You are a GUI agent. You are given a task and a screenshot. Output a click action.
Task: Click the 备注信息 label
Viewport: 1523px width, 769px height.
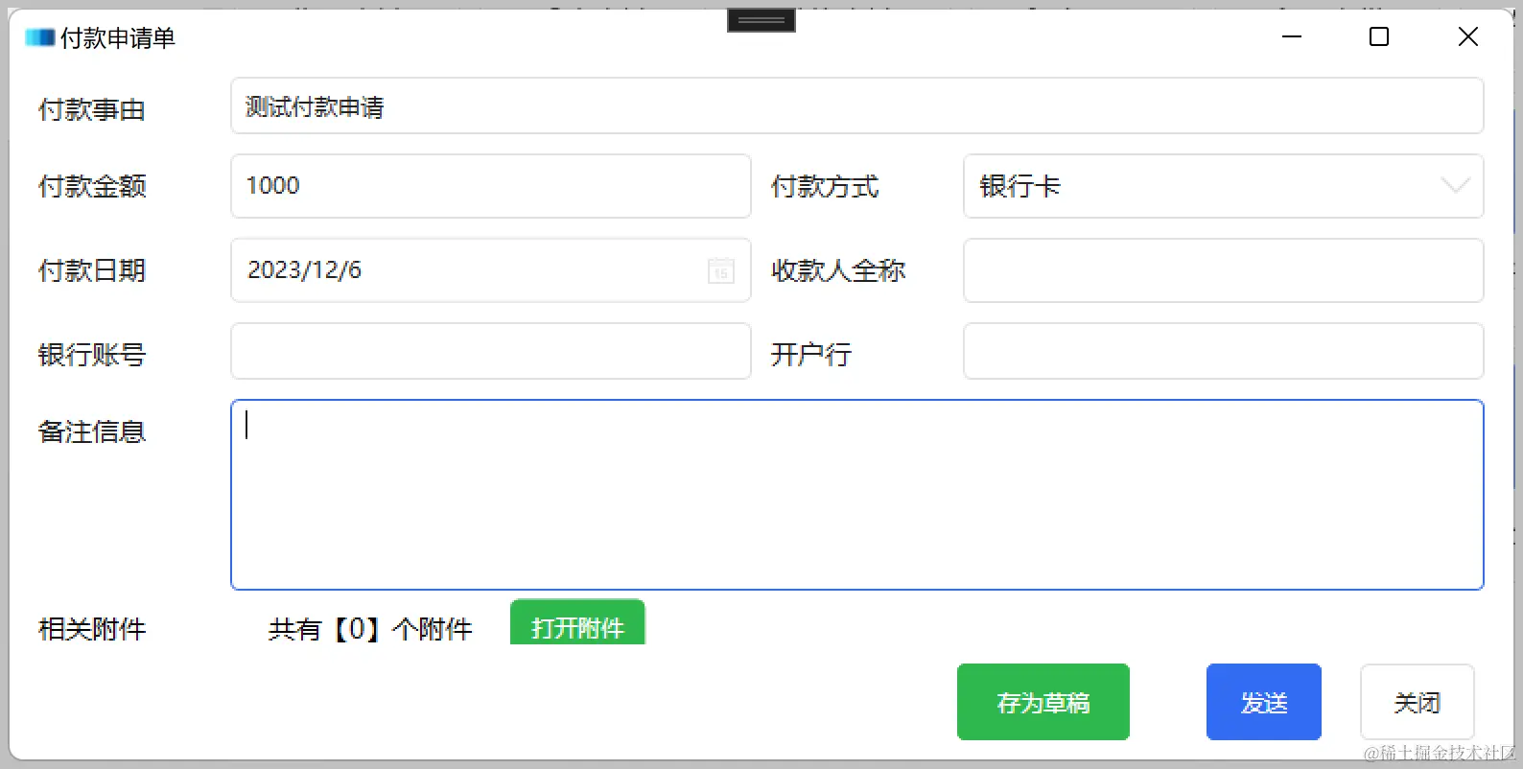[x=92, y=431]
